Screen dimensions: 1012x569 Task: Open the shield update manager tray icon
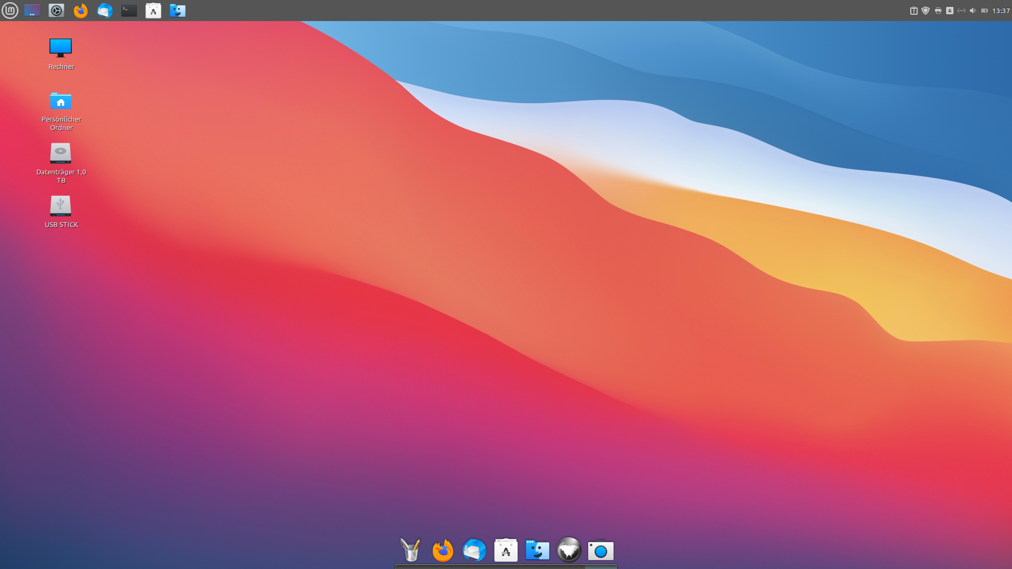926,11
